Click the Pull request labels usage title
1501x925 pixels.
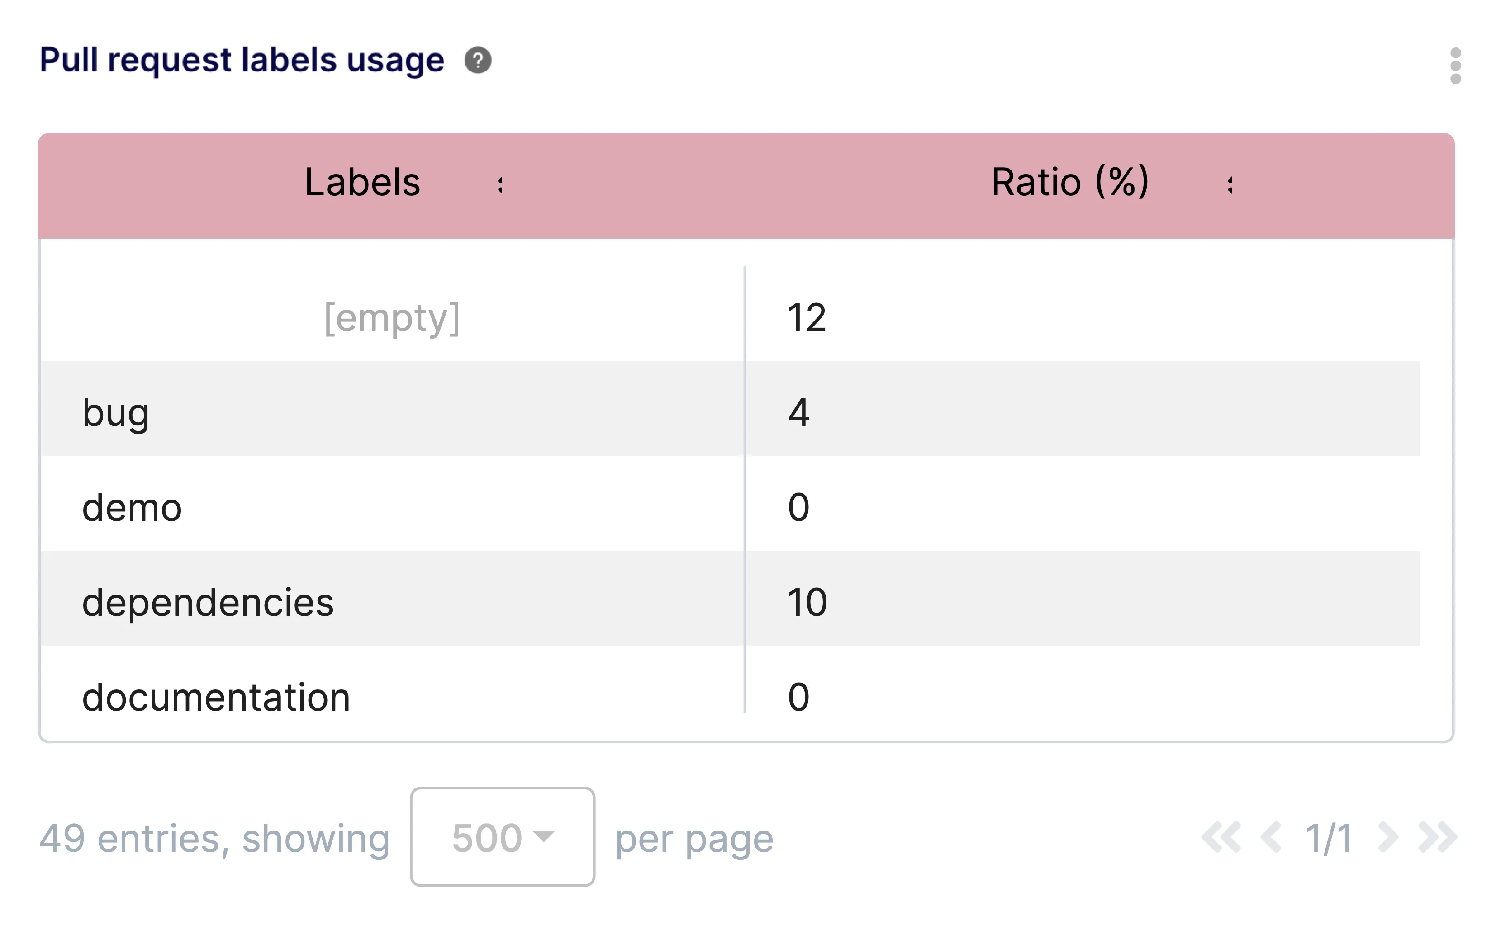242,61
